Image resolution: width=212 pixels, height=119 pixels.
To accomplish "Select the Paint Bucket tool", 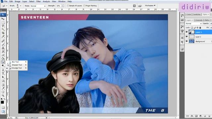I will [3, 59].
